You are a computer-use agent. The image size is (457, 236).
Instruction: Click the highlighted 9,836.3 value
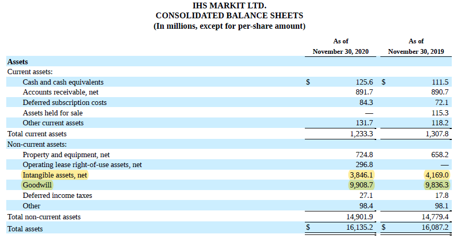[x=437, y=185]
